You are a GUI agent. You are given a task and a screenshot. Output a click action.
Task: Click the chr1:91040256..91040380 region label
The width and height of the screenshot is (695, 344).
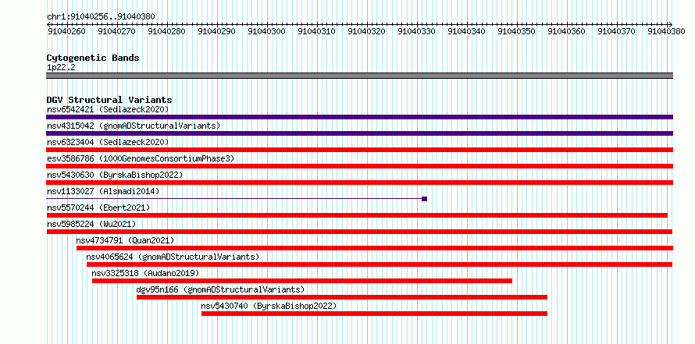101,16
